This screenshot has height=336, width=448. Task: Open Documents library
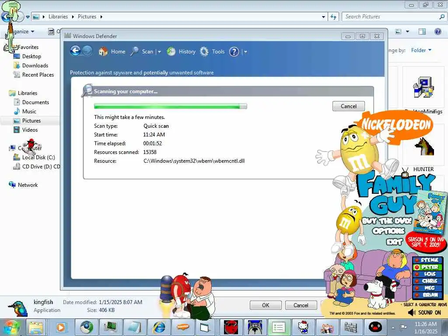[x=35, y=102]
